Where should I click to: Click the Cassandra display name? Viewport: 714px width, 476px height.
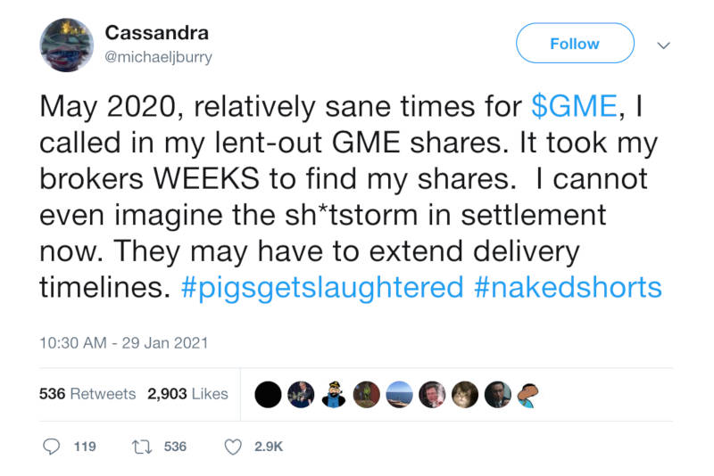[157, 33]
